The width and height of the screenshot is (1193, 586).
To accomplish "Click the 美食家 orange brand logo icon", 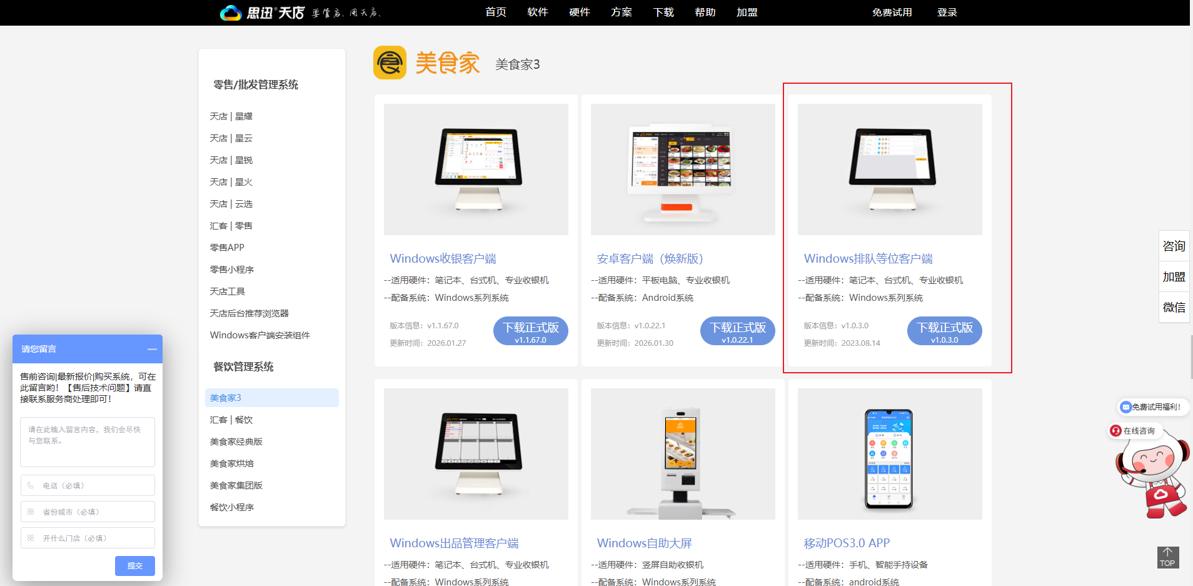I will (390, 63).
